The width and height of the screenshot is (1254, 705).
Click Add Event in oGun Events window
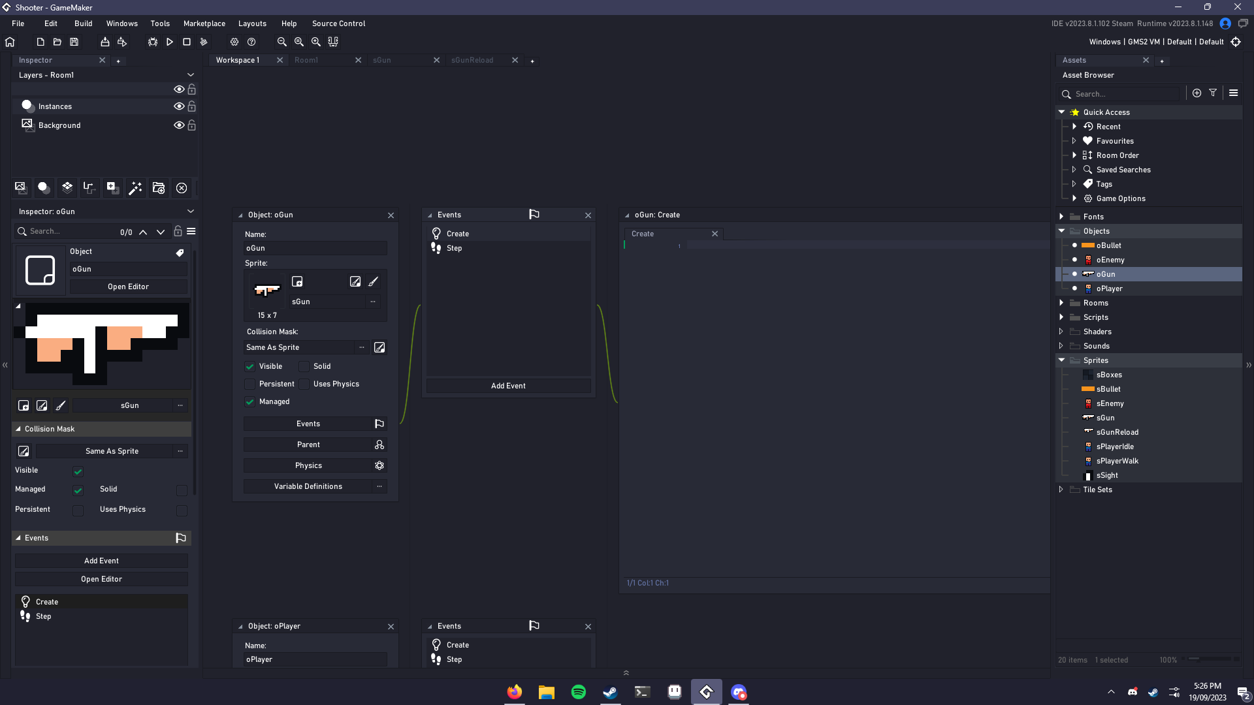point(508,386)
